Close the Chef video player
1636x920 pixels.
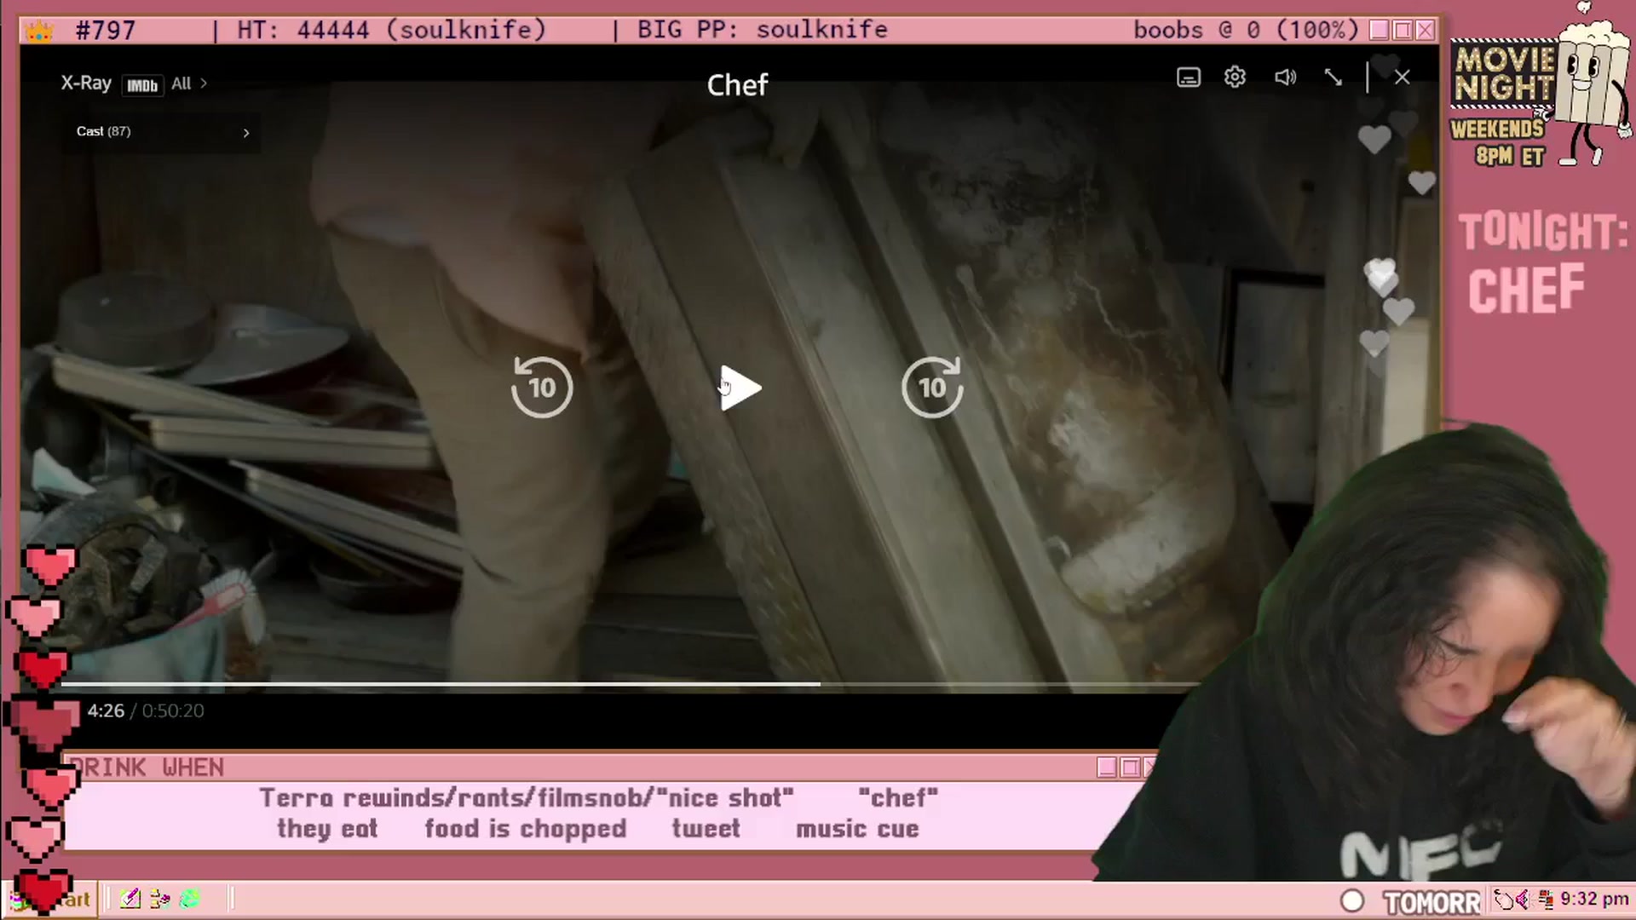[x=1402, y=78]
